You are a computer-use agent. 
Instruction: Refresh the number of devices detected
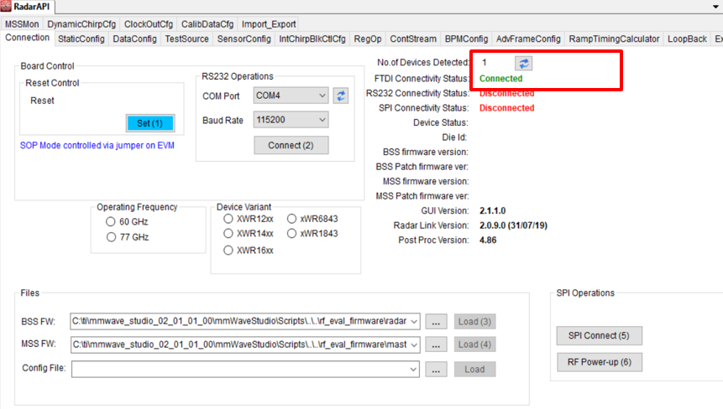523,63
